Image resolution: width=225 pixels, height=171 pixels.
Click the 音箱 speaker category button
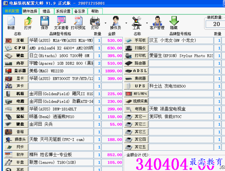pyautogui.click(x=16, y=132)
